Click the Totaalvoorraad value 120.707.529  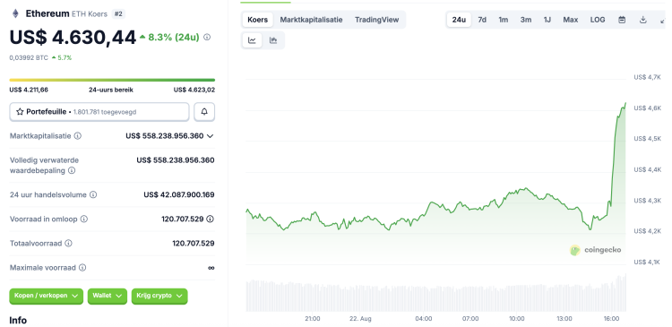194,244
